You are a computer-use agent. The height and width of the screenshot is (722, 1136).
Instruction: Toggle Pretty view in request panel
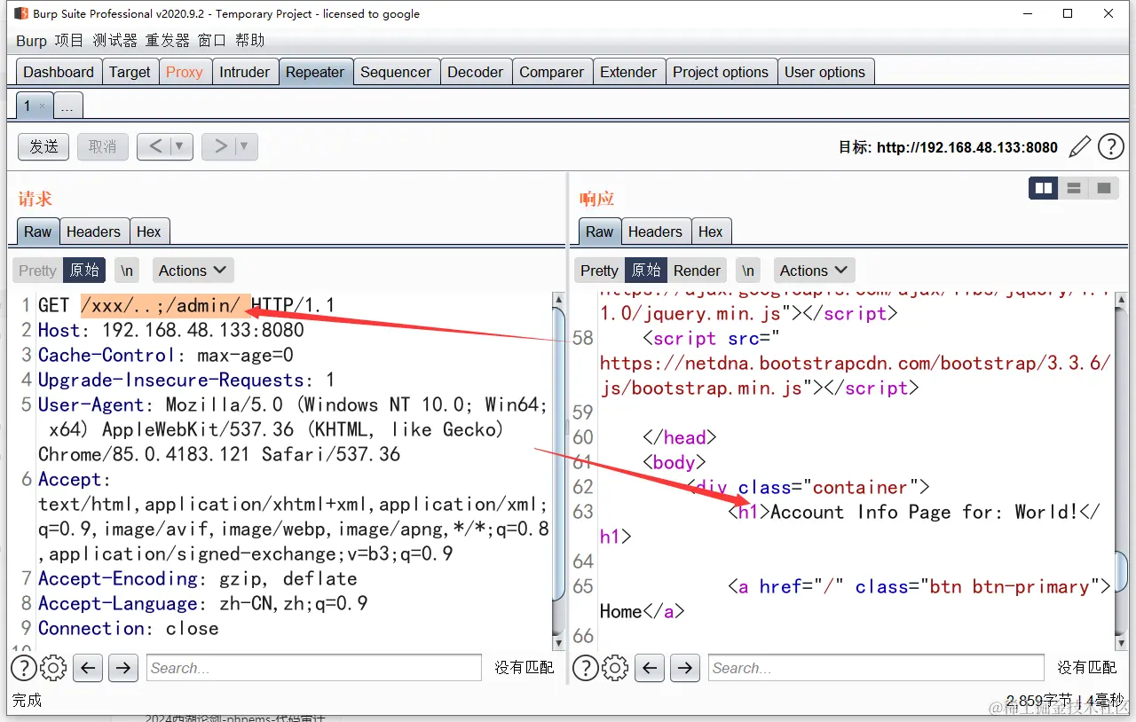[37, 271]
